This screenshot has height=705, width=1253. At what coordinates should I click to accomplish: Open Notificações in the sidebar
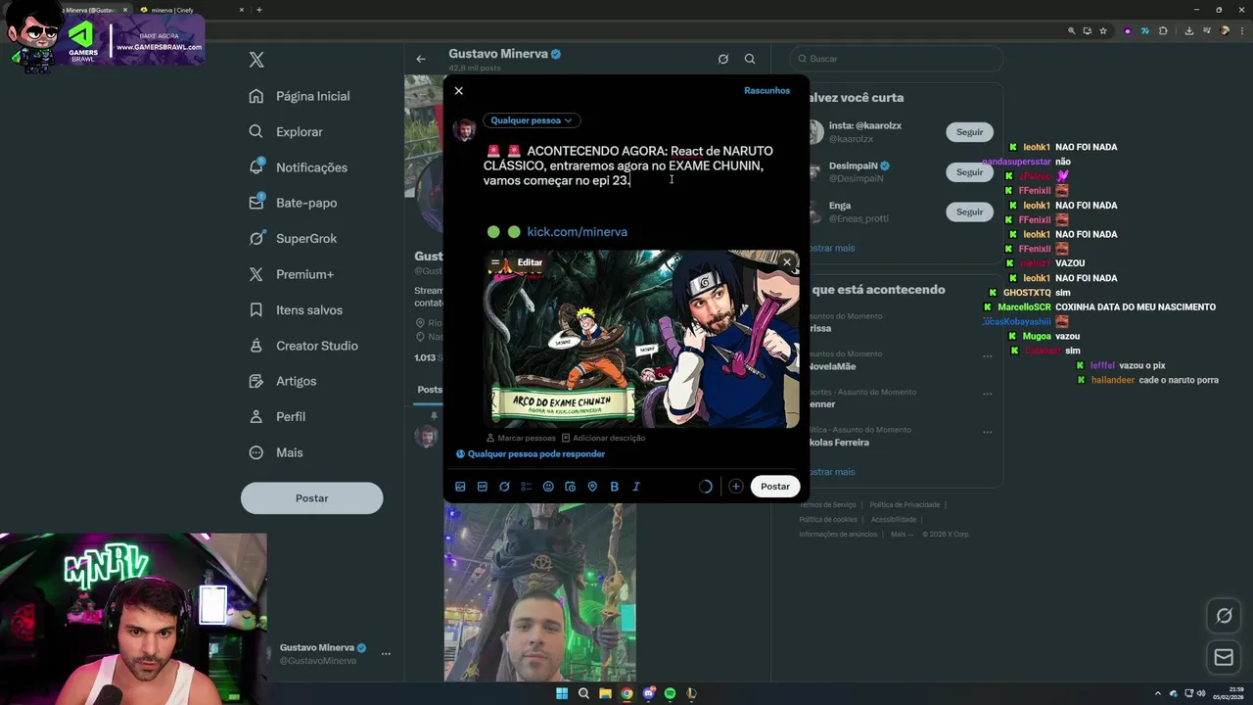point(299,167)
